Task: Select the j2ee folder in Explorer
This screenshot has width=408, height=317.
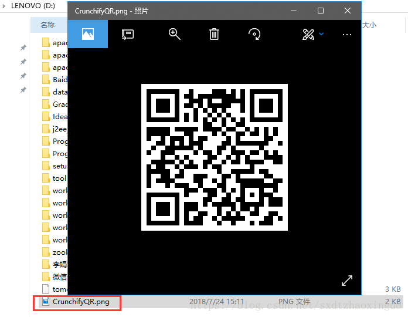Action: point(60,129)
